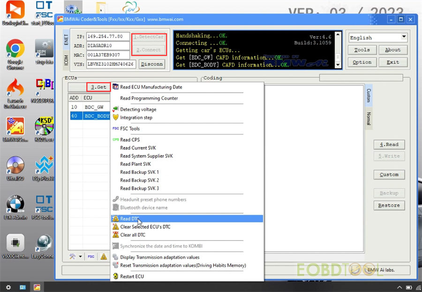
Task: Open NCSEXPER desktop icon
Action: point(43,91)
